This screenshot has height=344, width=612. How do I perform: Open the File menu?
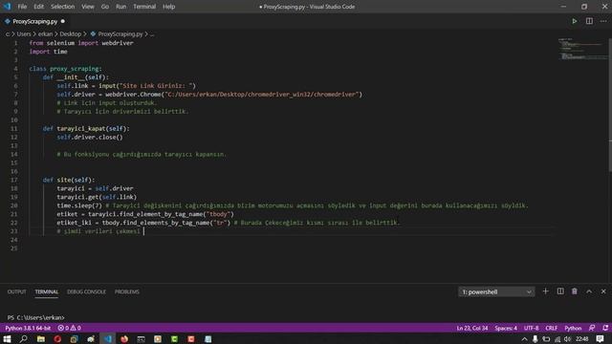[22, 7]
